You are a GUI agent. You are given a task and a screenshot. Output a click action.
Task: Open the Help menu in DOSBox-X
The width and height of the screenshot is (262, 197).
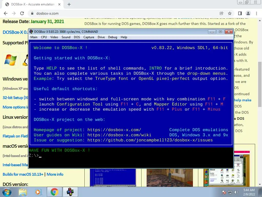click(124, 37)
